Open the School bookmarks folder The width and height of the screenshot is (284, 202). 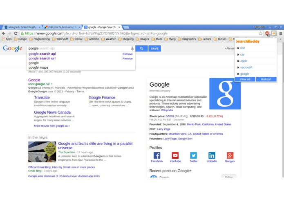(76, 39)
